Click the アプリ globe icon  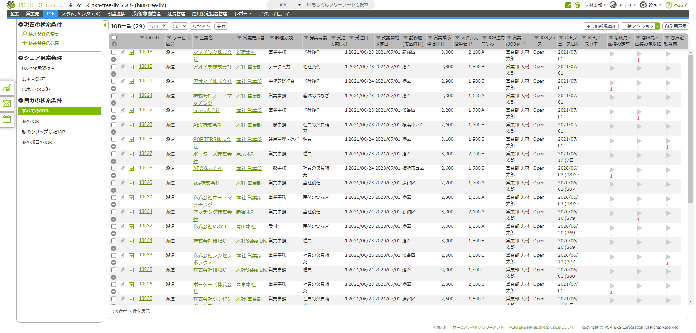[x=613, y=5]
